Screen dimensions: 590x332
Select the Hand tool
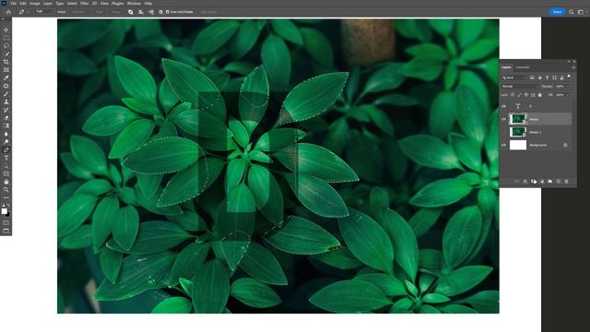(x=6, y=182)
